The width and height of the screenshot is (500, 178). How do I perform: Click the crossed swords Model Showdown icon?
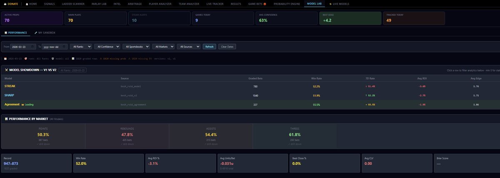[6, 70]
